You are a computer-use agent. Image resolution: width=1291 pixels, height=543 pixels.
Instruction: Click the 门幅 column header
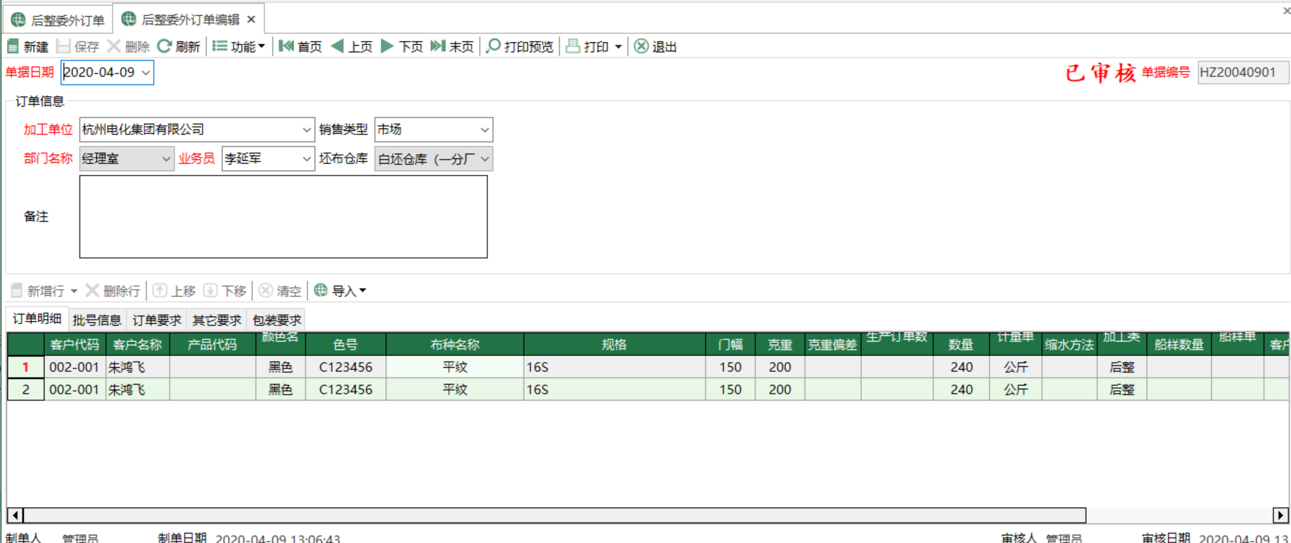point(730,345)
